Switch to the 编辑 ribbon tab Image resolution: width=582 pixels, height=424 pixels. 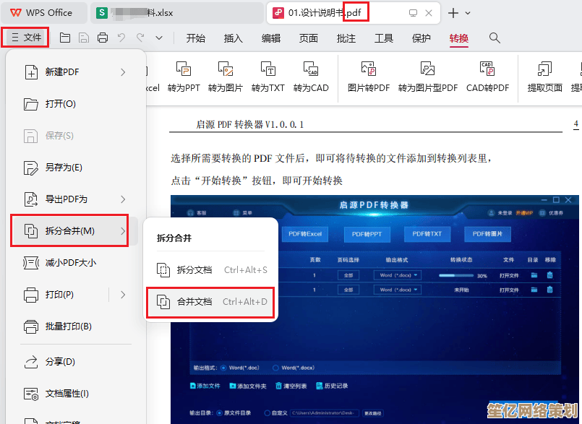coord(271,38)
